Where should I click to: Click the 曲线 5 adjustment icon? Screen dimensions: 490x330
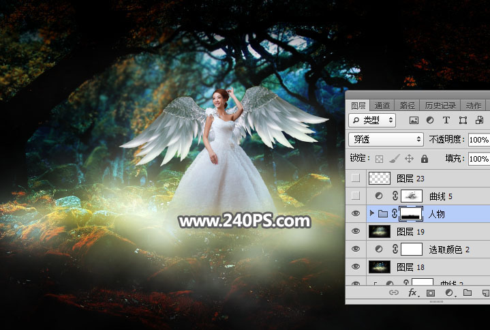[x=379, y=196]
